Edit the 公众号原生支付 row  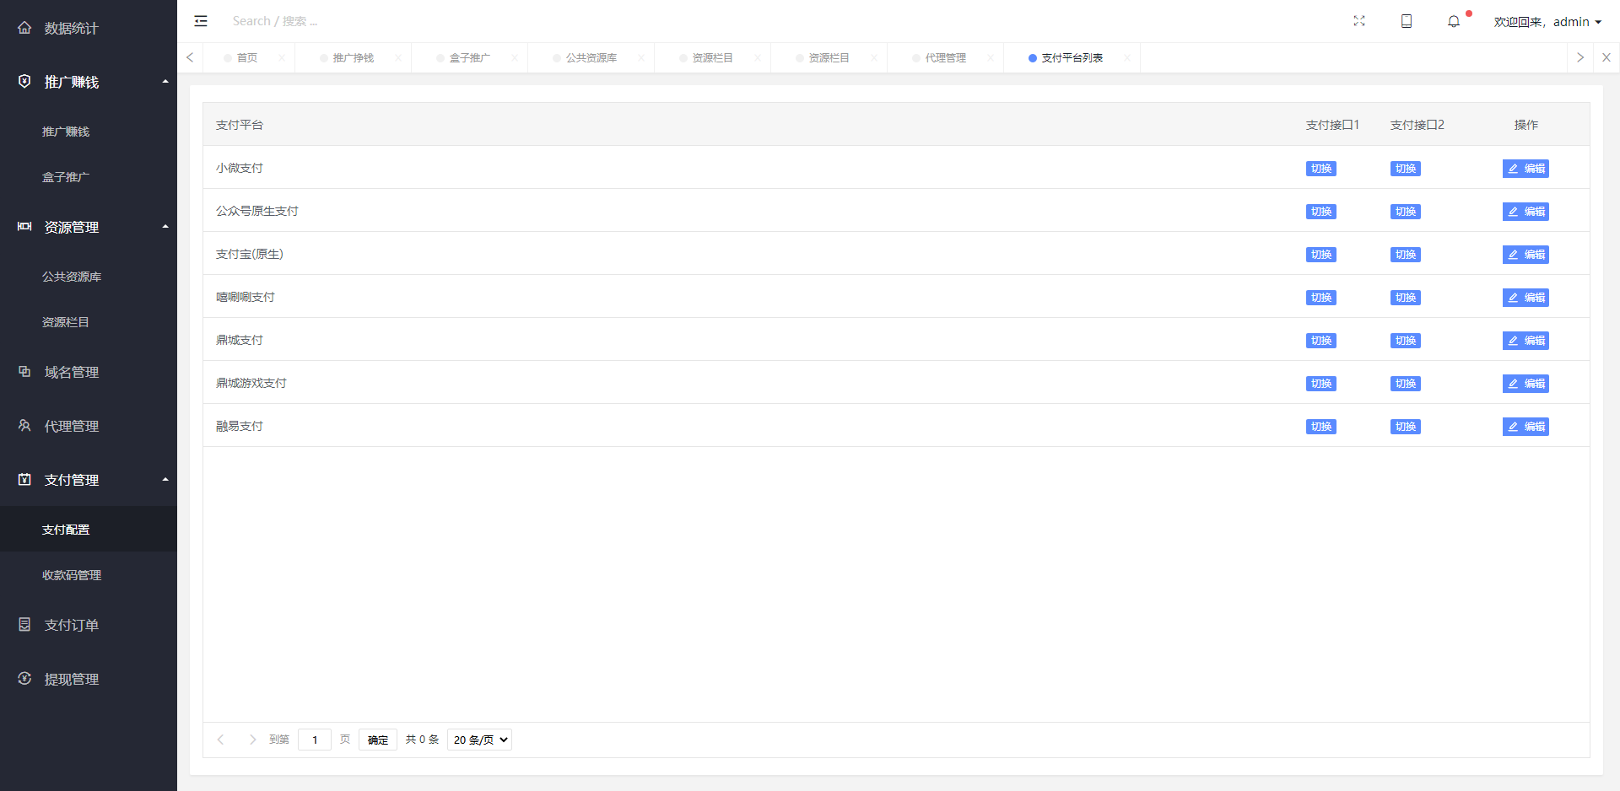[1525, 212]
